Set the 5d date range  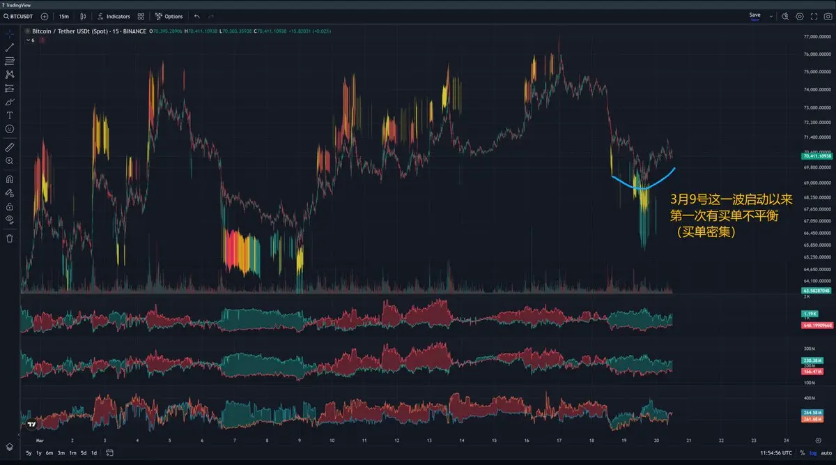tap(84, 452)
